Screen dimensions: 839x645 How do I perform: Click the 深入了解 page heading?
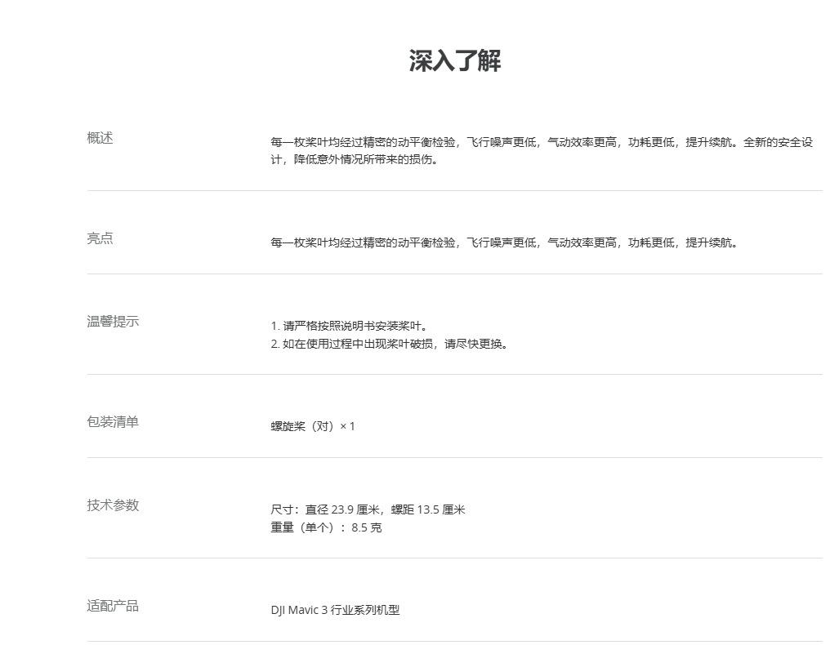pos(454,60)
